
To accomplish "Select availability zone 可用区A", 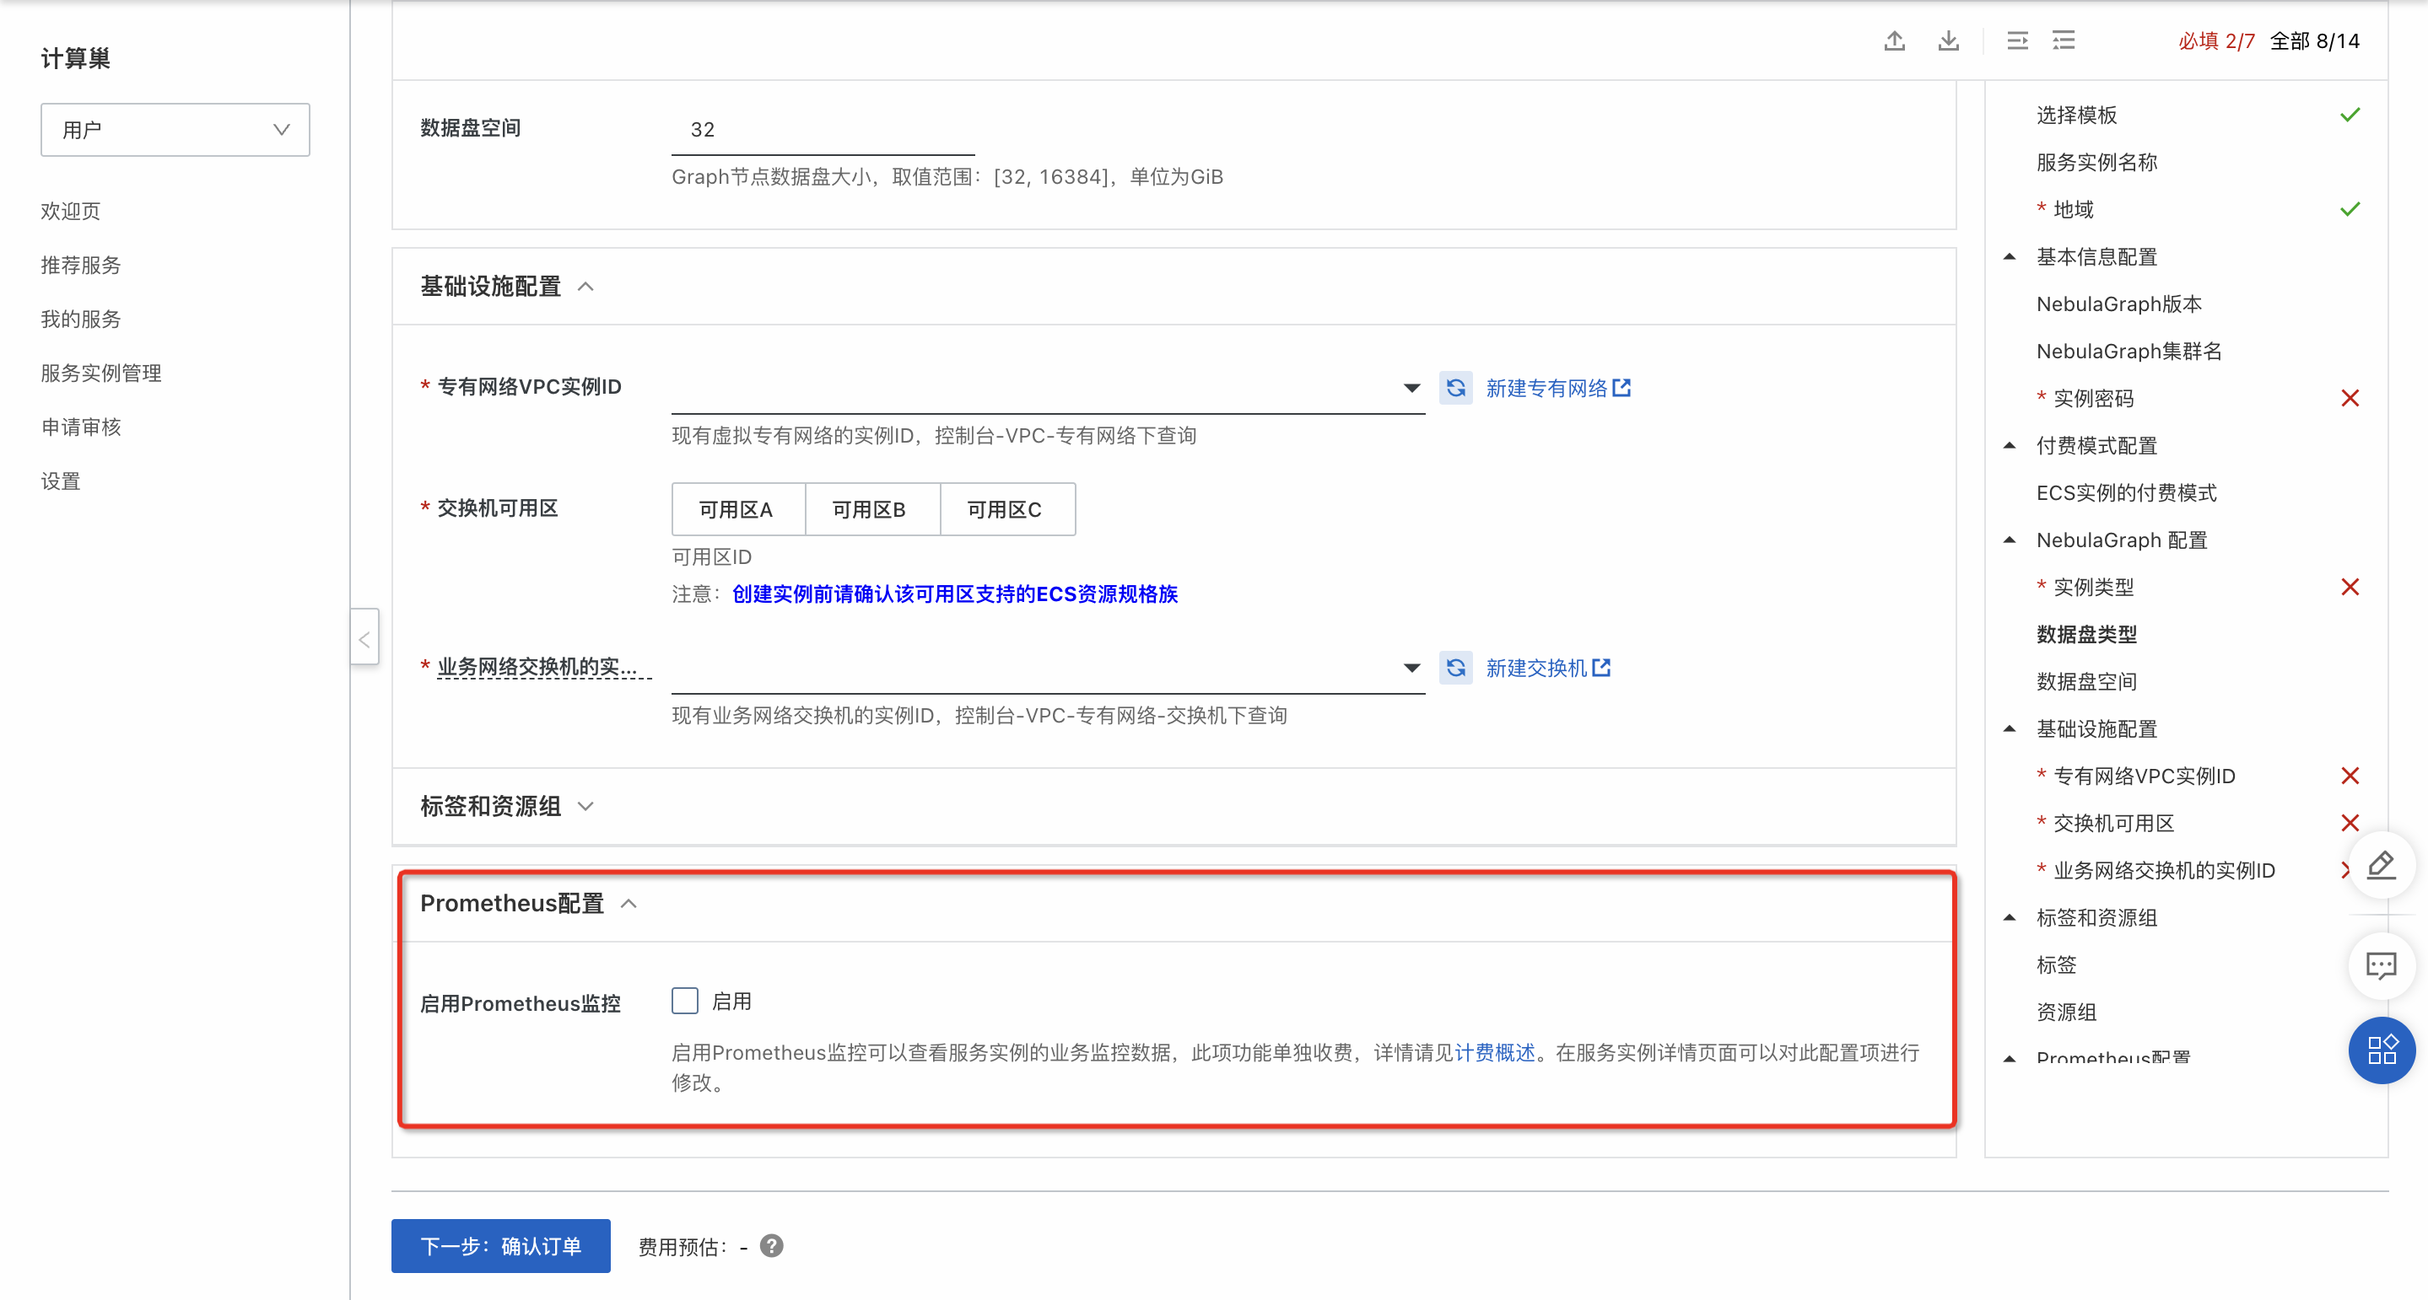I will [x=738, y=508].
